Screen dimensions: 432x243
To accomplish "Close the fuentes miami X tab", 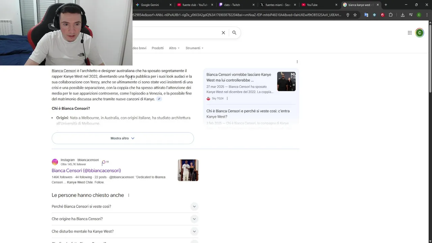I will tap(295, 5).
